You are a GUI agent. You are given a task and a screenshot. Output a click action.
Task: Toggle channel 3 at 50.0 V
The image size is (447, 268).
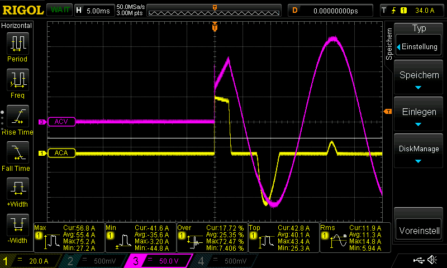coord(158,261)
